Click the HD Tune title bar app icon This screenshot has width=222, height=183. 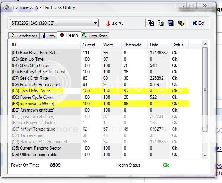[6, 7]
